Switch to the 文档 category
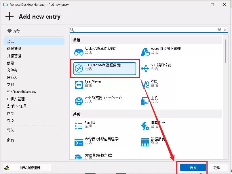The height and width of the screenshot is (174, 232). coord(34,85)
